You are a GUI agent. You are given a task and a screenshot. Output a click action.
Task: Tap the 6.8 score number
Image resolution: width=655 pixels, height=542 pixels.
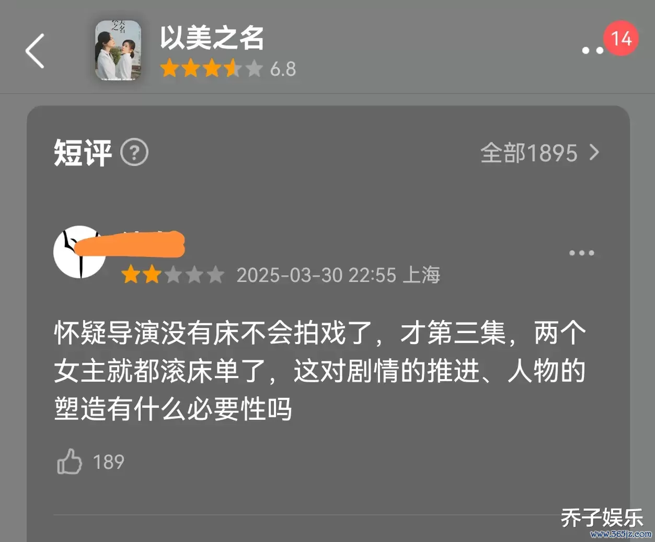pyautogui.click(x=283, y=69)
